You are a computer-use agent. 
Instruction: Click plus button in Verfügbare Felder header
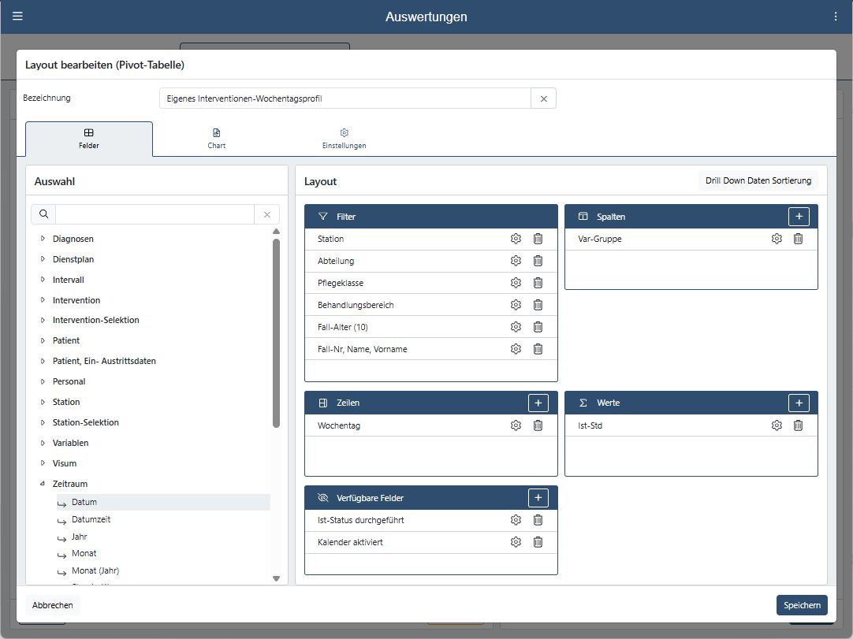(x=538, y=498)
